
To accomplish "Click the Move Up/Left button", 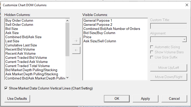I will 169,68.
